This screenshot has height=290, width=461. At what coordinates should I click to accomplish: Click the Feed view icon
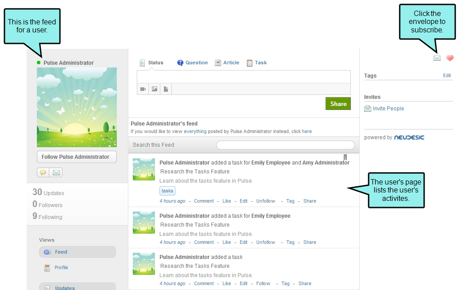(x=48, y=252)
